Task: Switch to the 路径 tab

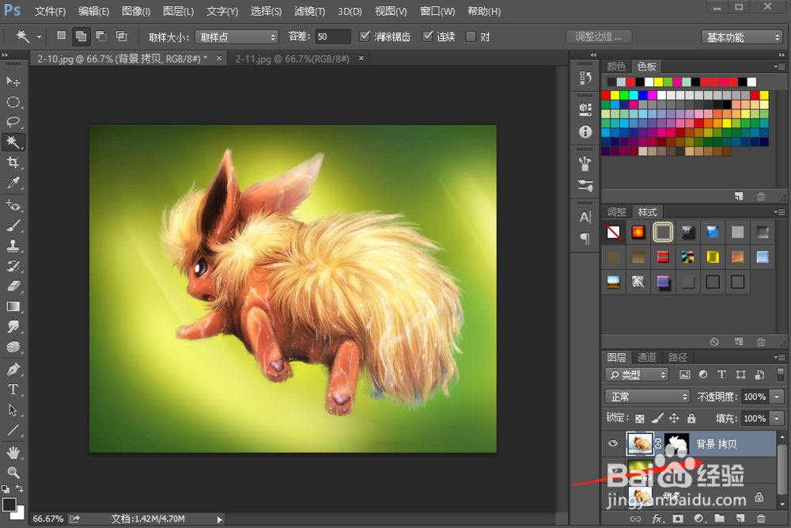Action: pos(678,357)
